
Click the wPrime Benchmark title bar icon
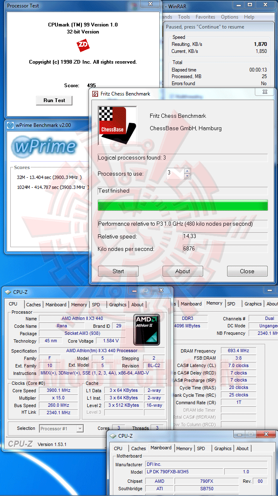tap(10, 125)
